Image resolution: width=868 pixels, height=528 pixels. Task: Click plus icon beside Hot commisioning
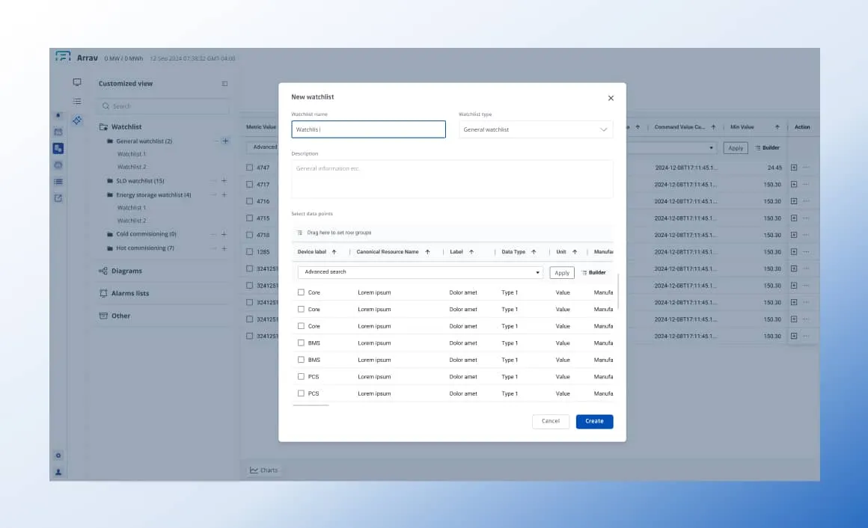[224, 248]
